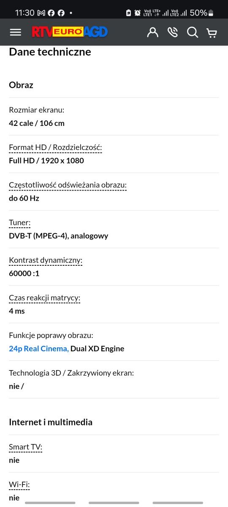Open the user account icon
Image resolution: width=228 pixels, height=507 pixels.
click(153, 32)
